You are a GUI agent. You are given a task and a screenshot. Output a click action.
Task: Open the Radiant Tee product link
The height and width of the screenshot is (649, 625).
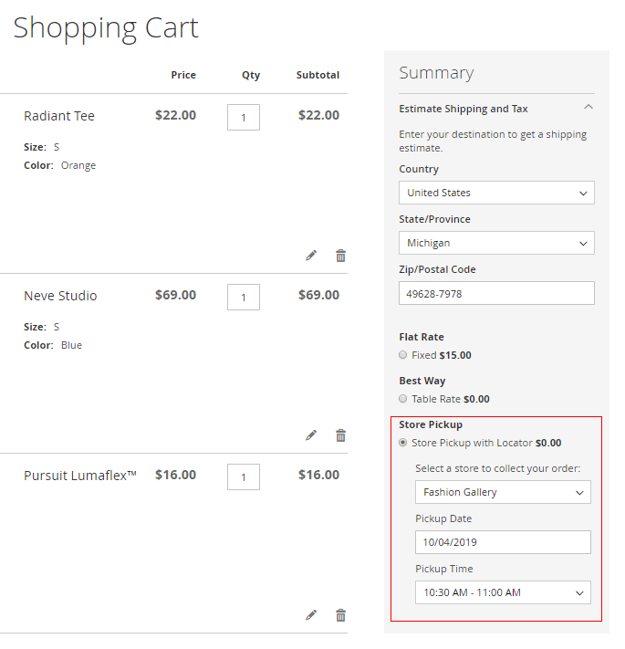pos(59,116)
